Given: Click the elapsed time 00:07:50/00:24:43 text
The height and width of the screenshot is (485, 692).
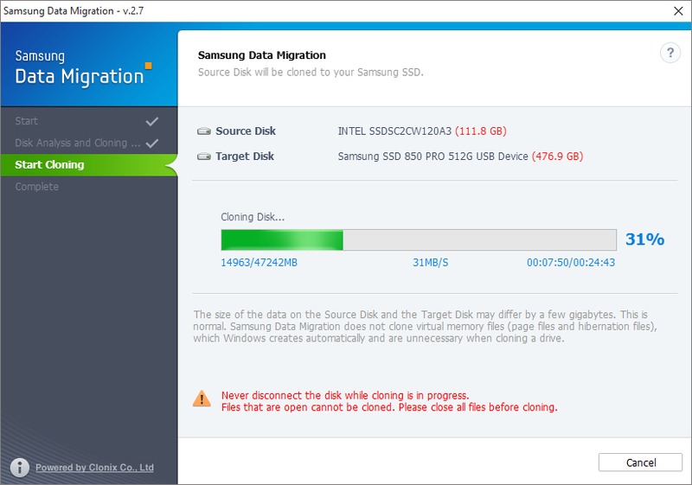Looking at the screenshot, I should [571, 262].
